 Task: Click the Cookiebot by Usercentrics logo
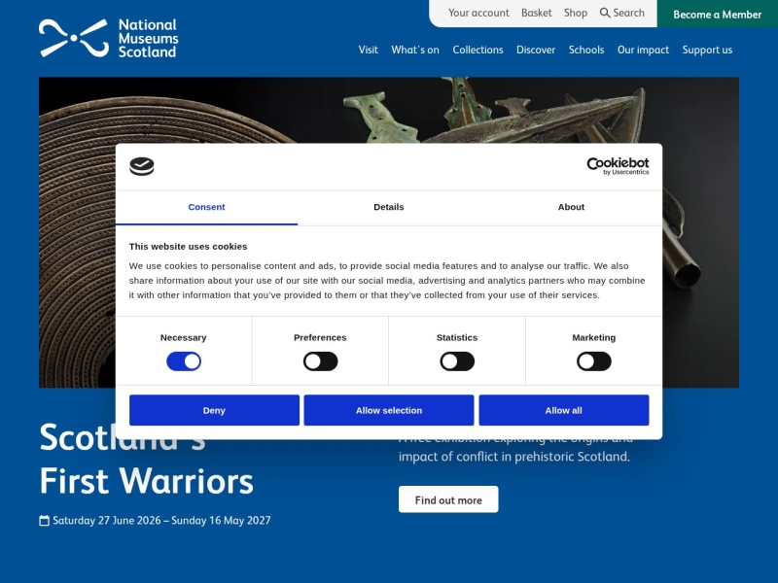point(618,166)
